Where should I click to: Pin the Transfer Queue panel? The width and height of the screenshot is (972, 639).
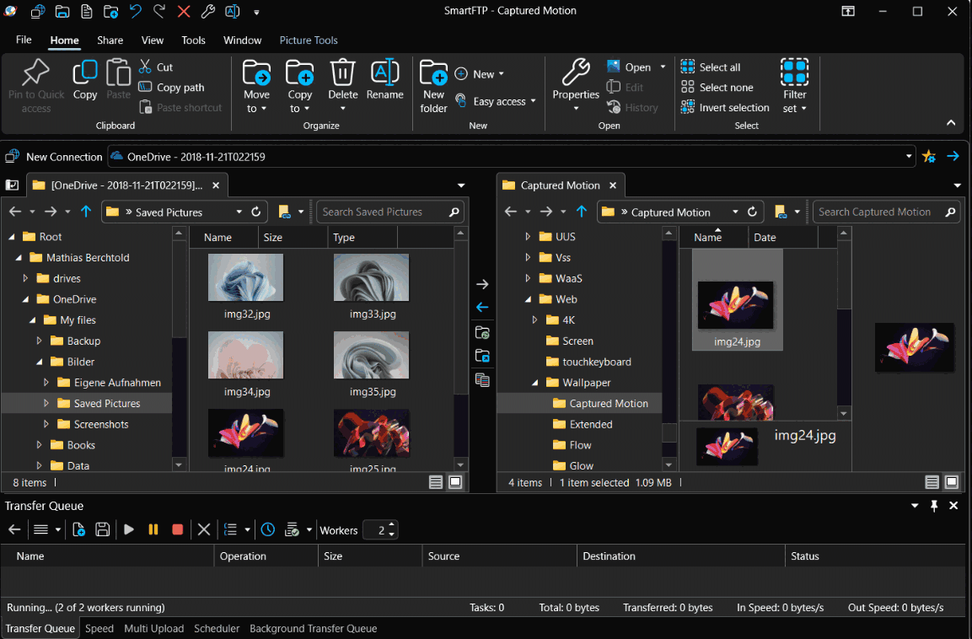point(934,506)
